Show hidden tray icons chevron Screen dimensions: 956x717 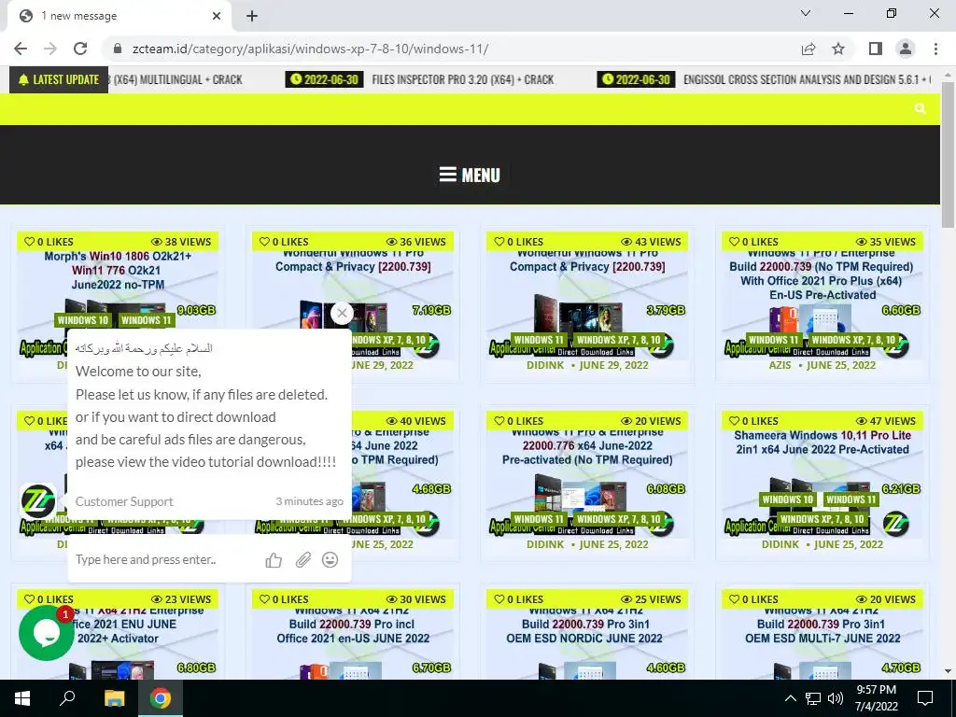pyautogui.click(x=790, y=698)
